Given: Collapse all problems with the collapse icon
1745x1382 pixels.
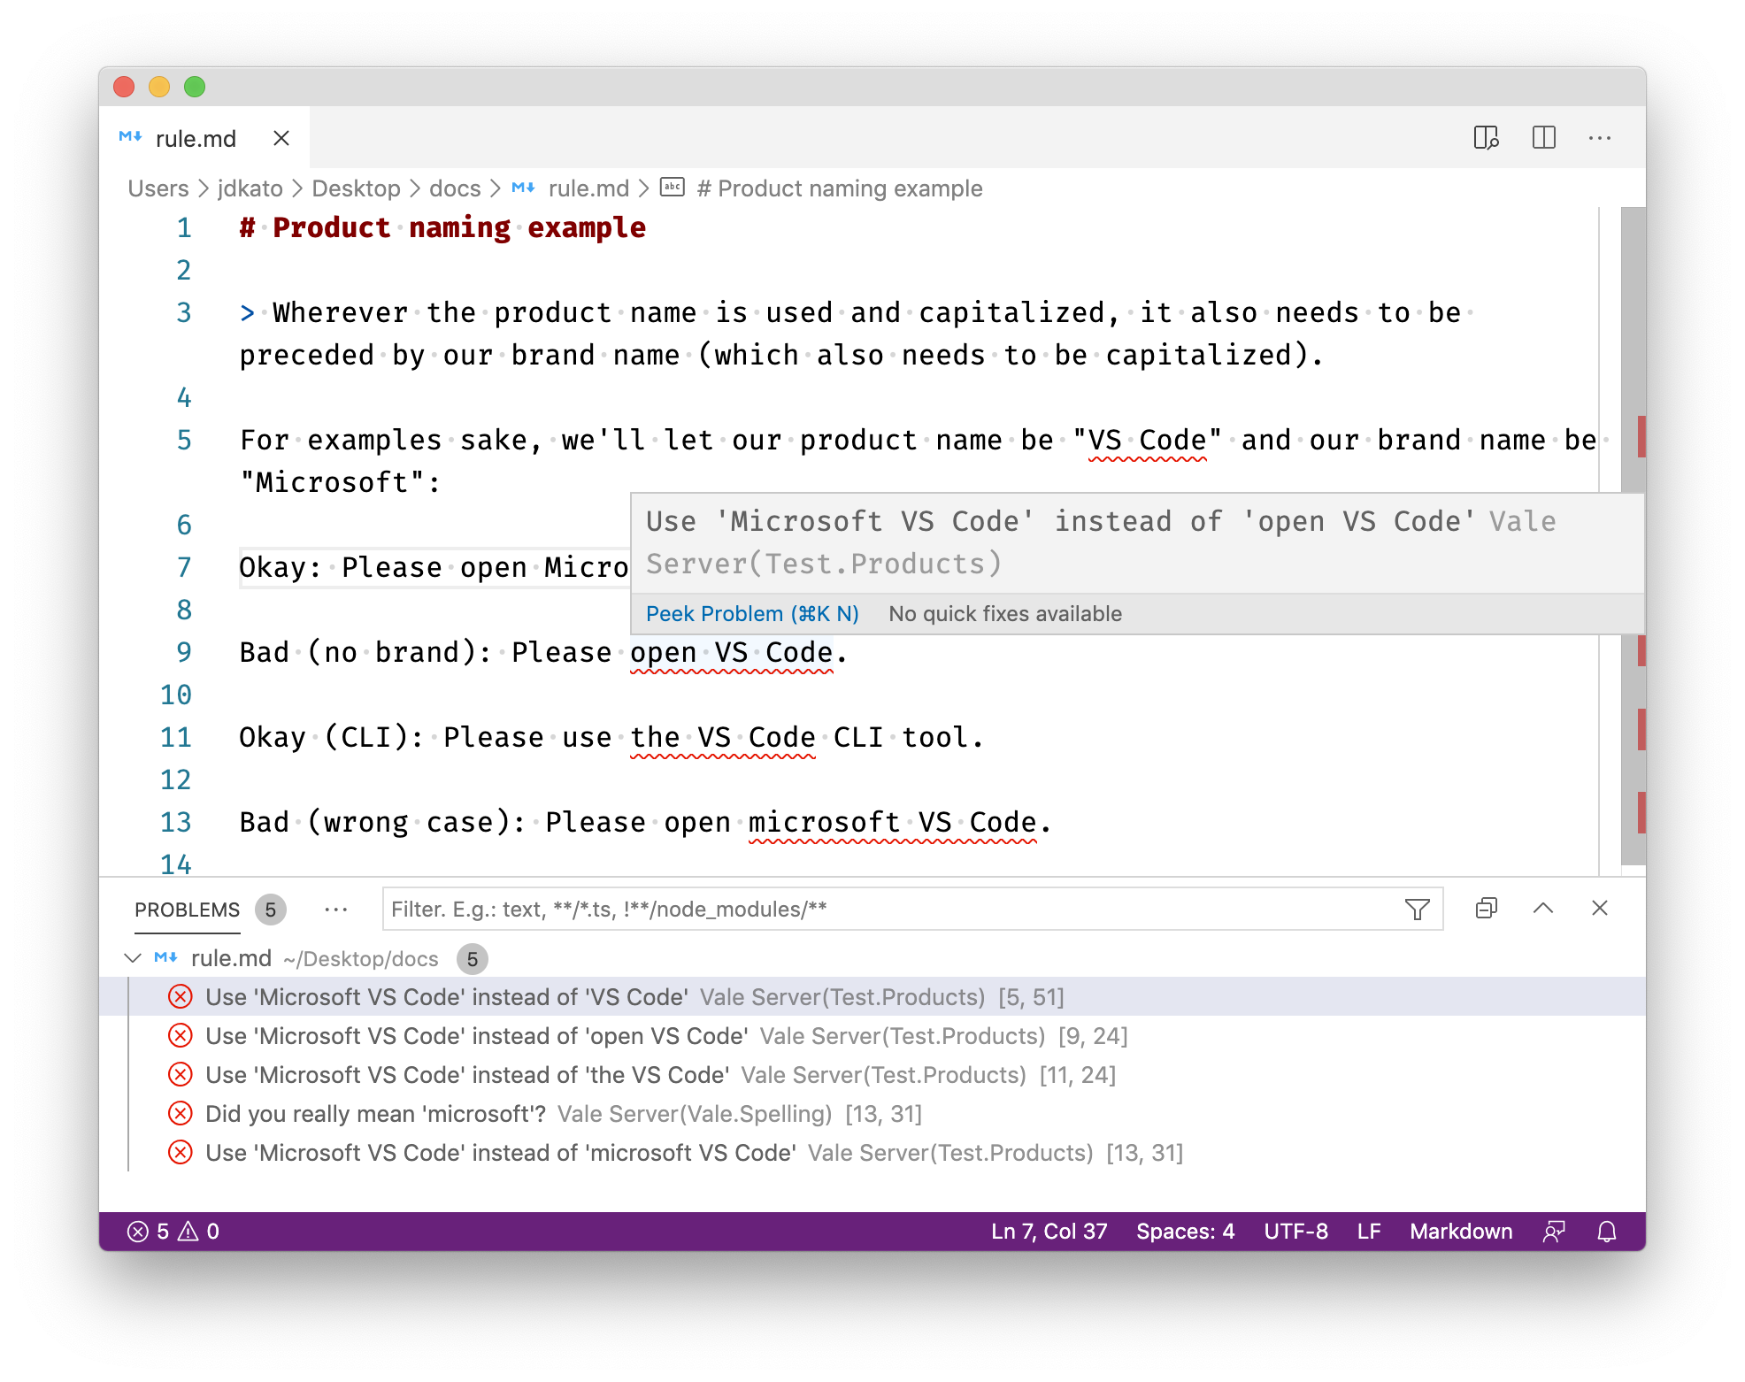Looking at the screenshot, I should pyautogui.click(x=1486, y=909).
